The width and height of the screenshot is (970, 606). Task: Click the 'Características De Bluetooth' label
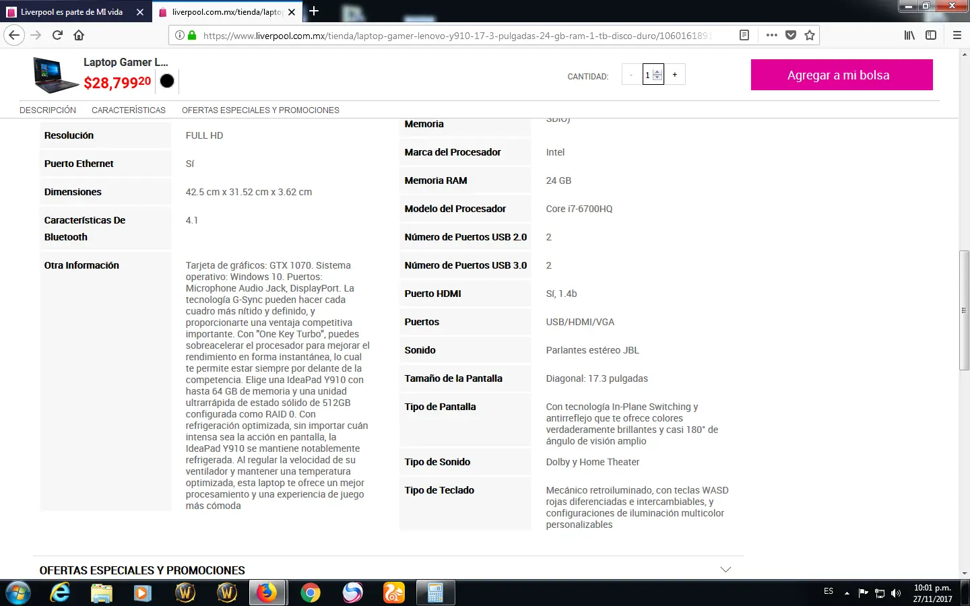(x=85, y=228)
